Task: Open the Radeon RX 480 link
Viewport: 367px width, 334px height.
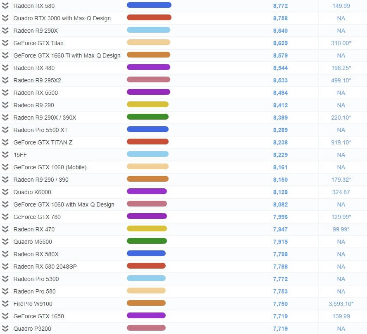Action: [34, 68]
